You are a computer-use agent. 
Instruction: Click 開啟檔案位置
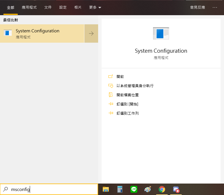pyautogui.click(x=127, y=95)
